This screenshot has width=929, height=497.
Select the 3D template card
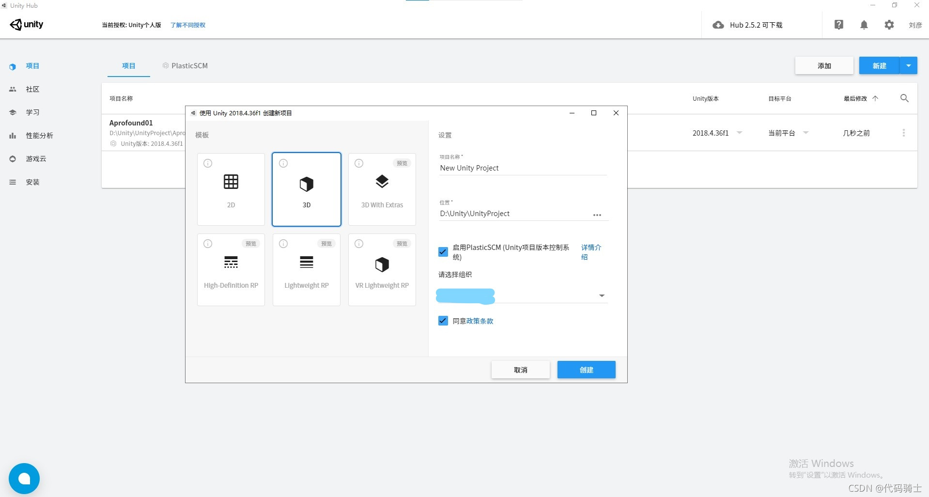tap(307, 189)
